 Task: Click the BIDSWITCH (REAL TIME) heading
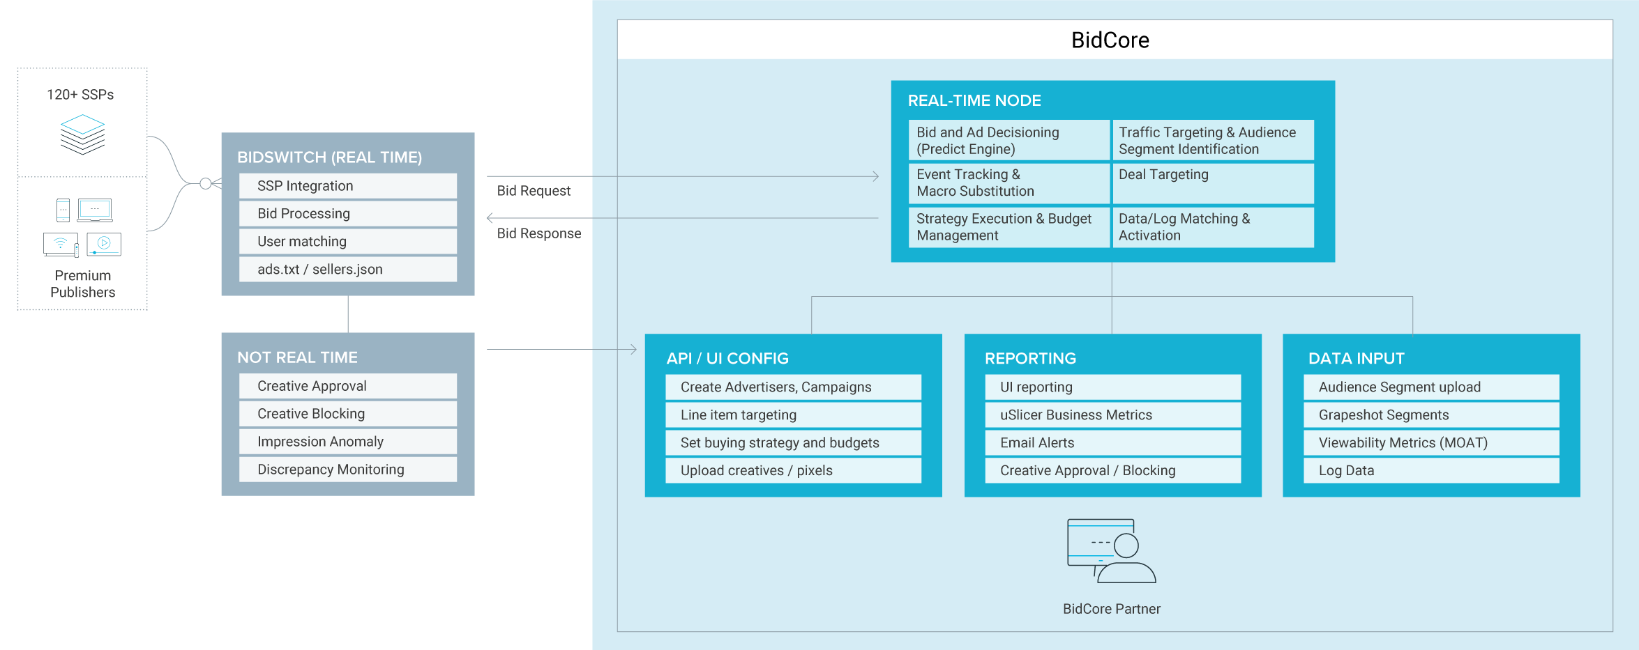(329, 157)
